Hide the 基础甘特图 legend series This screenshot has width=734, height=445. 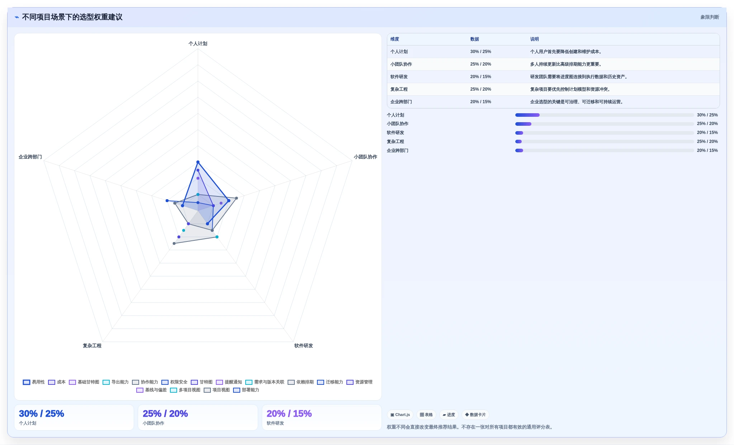[84, 382]
